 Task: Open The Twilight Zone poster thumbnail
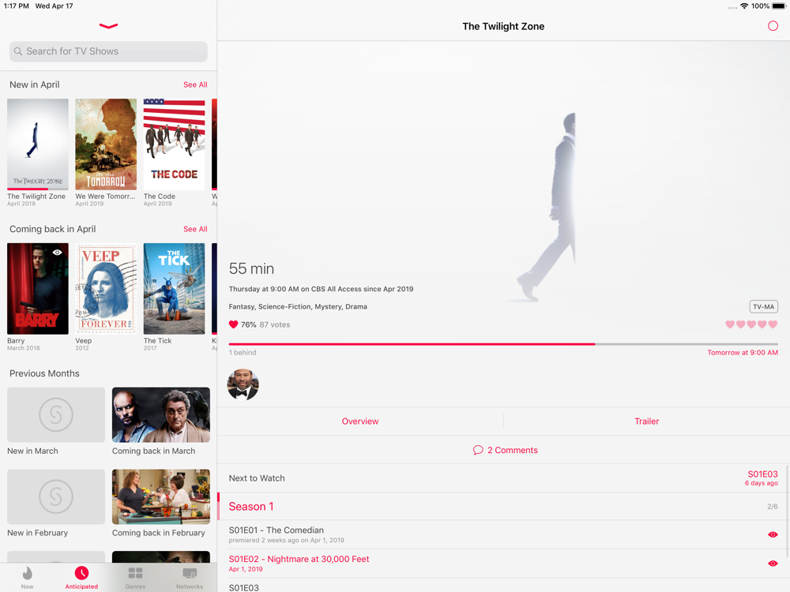click(38, 144)
